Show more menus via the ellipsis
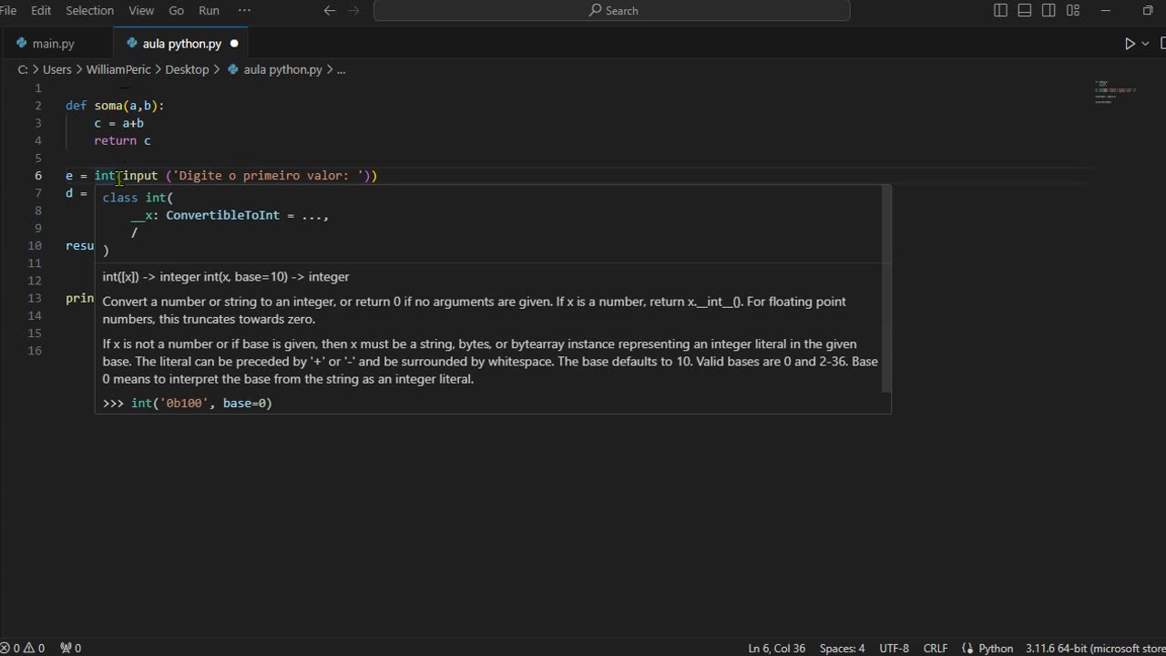 [244, 11]
